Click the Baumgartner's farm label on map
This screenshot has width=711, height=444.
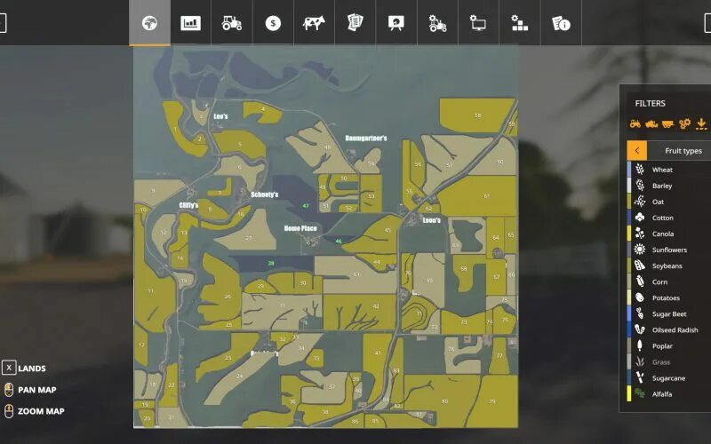click(366, 139)
